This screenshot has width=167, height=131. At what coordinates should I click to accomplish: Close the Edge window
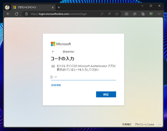(159, 6)
